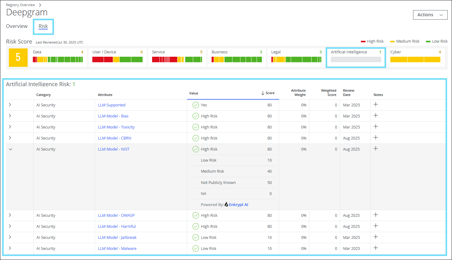Open the Enkrypt AI link
452x260 pixels.
point(238,205)
